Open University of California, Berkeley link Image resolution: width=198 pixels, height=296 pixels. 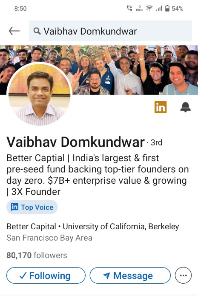point(121,227)
